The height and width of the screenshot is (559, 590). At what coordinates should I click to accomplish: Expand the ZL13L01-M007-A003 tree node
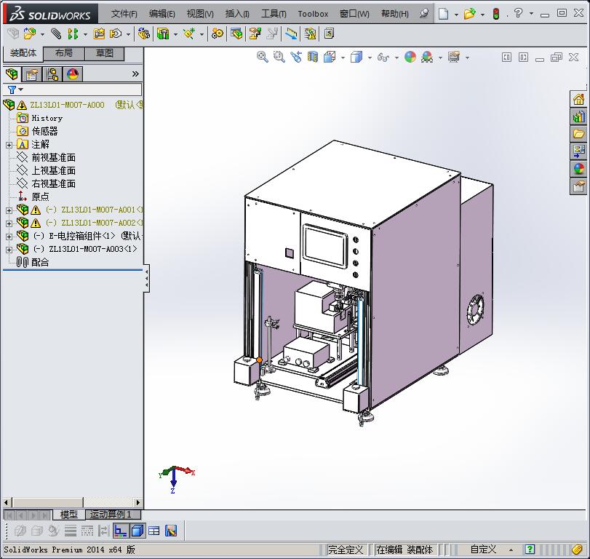[9, 250]
